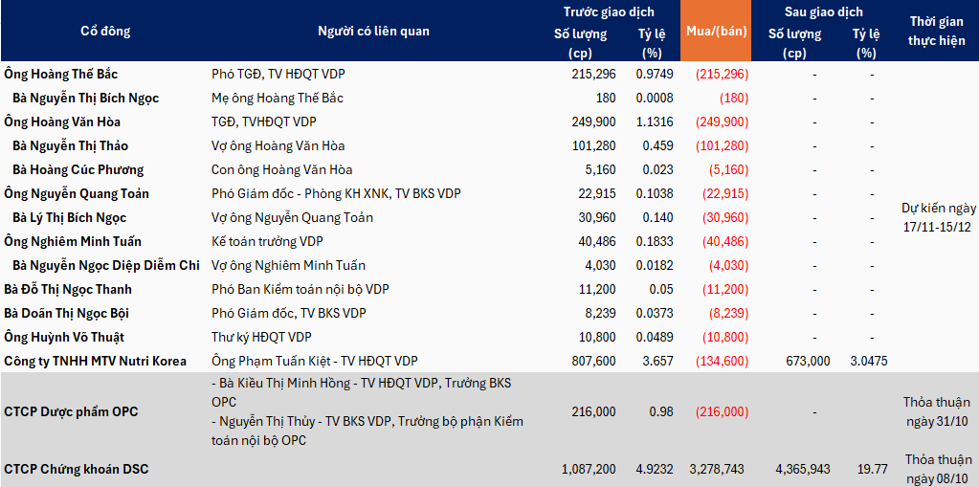Viewport: 979px width, 487px height.
Task: Click the 'Cổ đông' column header
Action: click(x=105, y=32)
